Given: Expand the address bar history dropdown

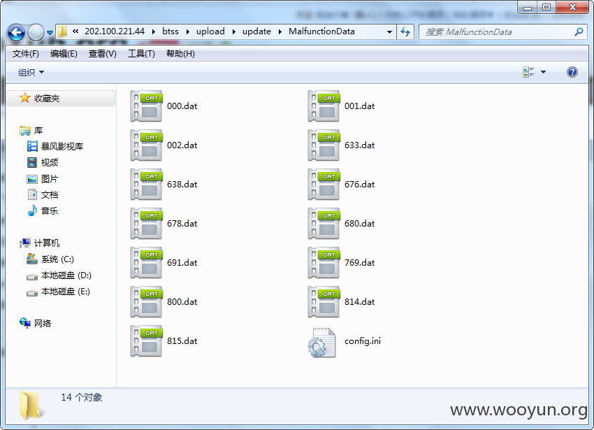Looking at the screenshot, I should (389, 32).
